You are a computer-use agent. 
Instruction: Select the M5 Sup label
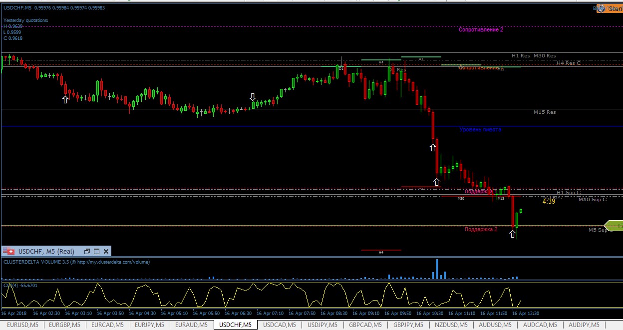pyautogui.click(x=598, y=230)
